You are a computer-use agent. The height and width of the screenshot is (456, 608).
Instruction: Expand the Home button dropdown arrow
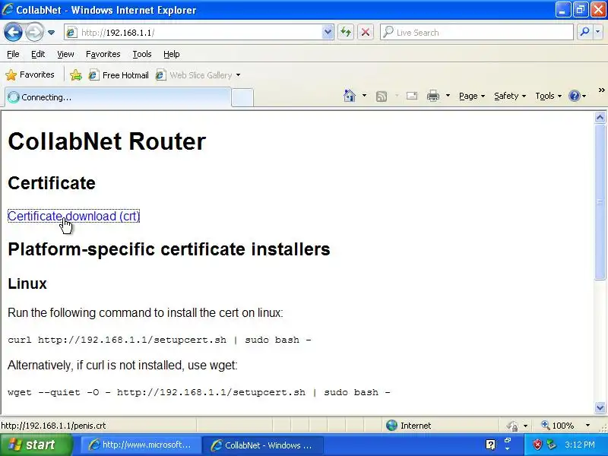(364, 96)
